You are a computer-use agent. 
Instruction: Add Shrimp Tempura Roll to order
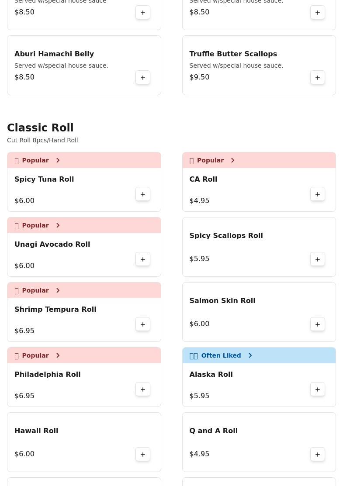point(143,324)
